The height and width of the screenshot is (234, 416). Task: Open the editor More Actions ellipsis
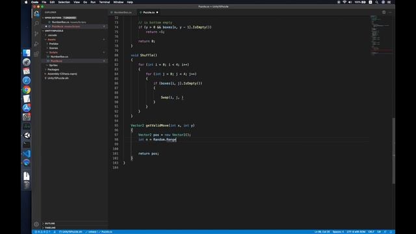coord(390,12)
